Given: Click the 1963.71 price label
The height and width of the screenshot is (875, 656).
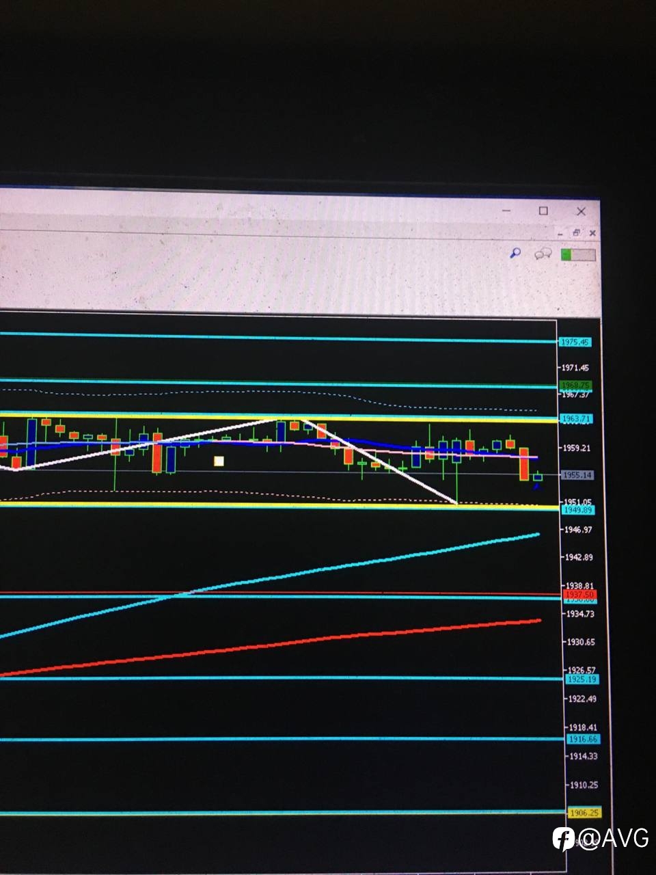Looking at the screenshot, I should pos(576,418).
